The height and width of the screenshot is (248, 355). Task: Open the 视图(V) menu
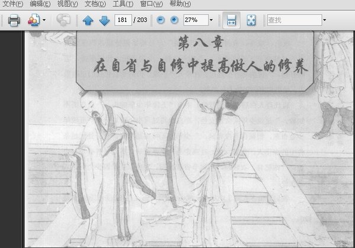67,4
